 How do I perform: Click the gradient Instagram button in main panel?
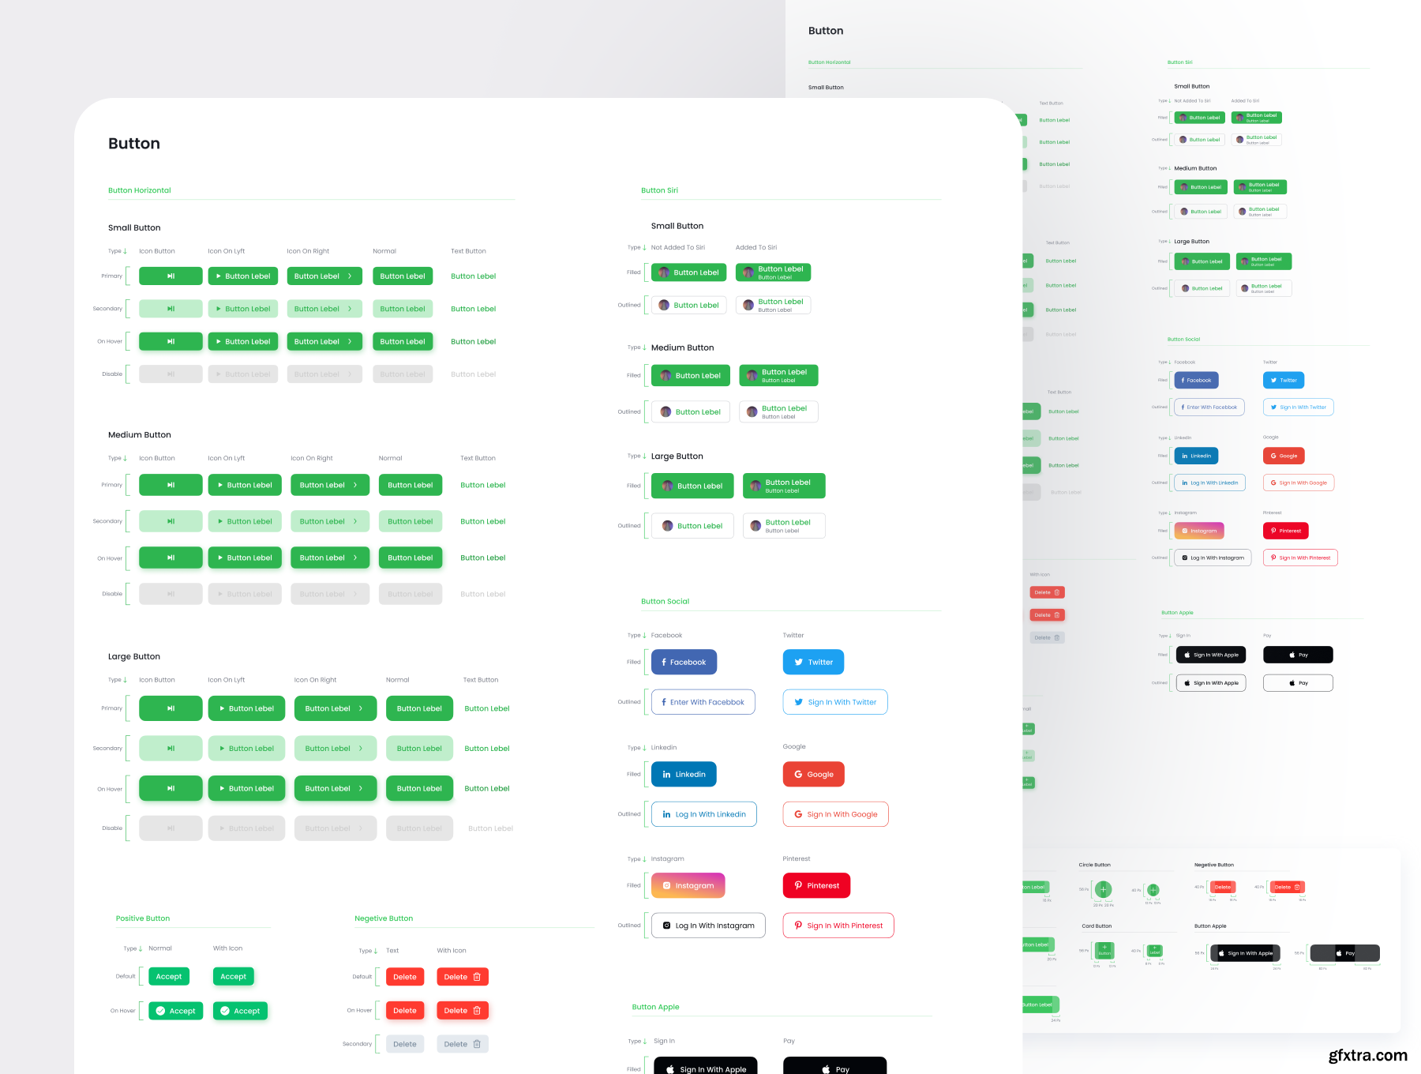pos(688,886)
